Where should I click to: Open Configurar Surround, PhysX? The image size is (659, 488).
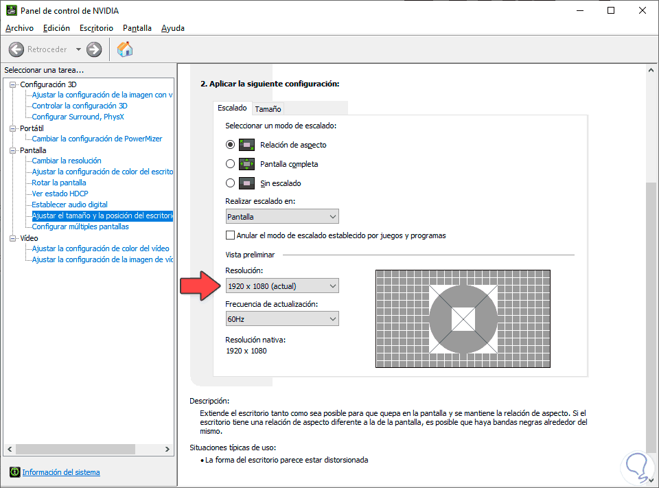(x=78, y=117)
